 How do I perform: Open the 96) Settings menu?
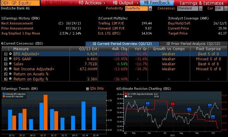[57, 3]
